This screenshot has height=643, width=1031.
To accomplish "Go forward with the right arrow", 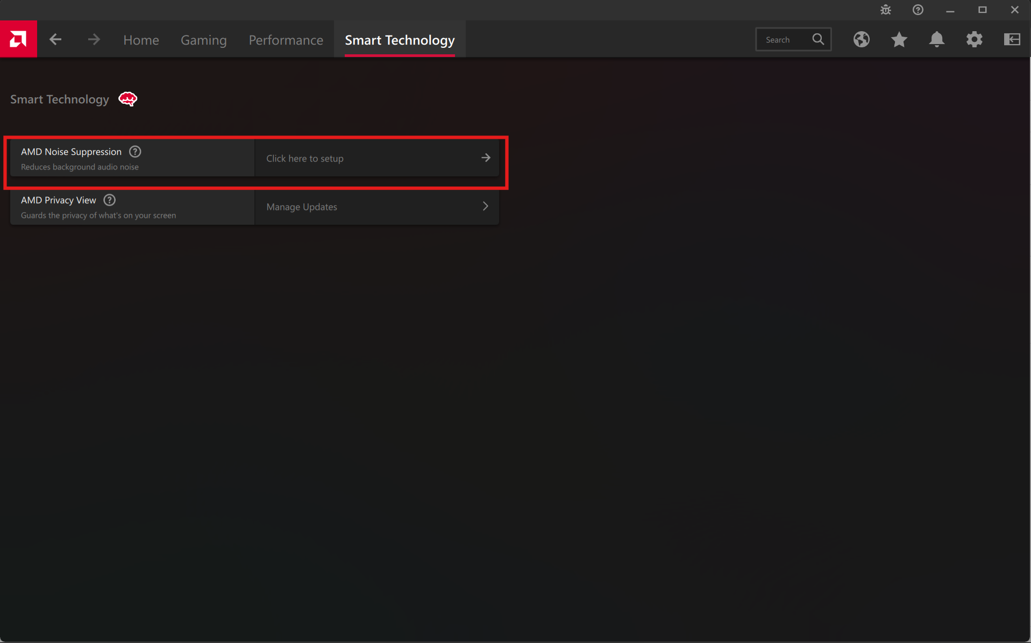I will 94,39.
